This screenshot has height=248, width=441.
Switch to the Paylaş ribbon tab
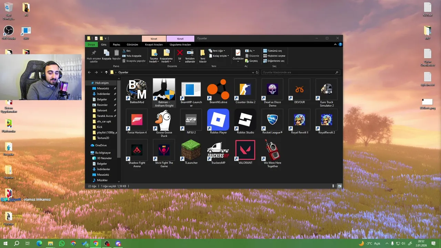[116, 44]
